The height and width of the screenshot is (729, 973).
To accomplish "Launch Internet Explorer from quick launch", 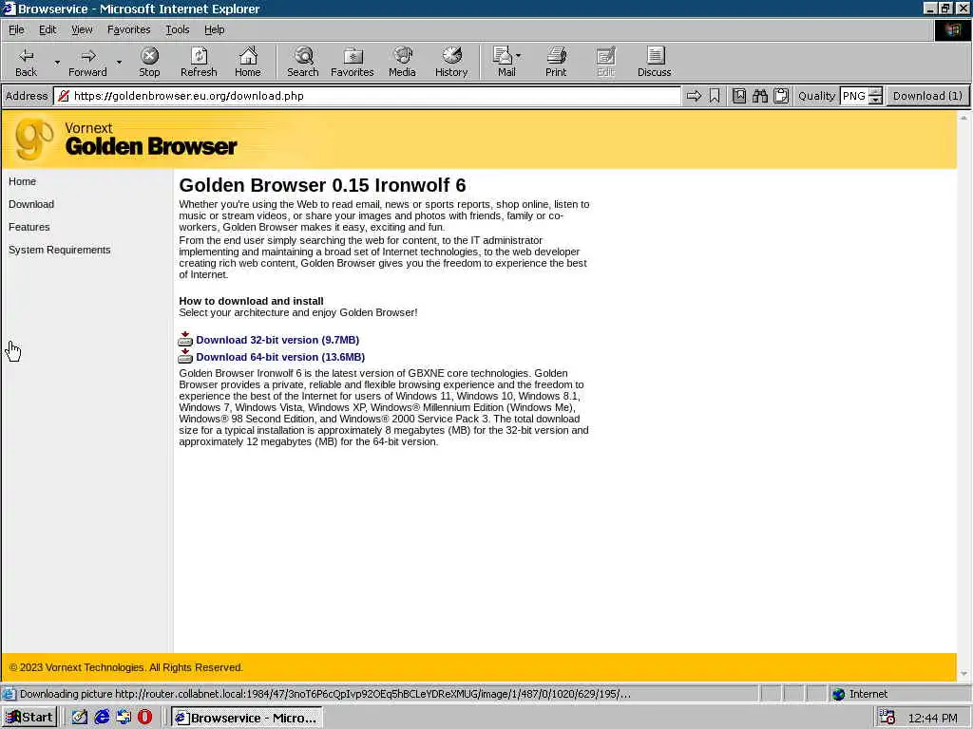I will tap(101, 718).
